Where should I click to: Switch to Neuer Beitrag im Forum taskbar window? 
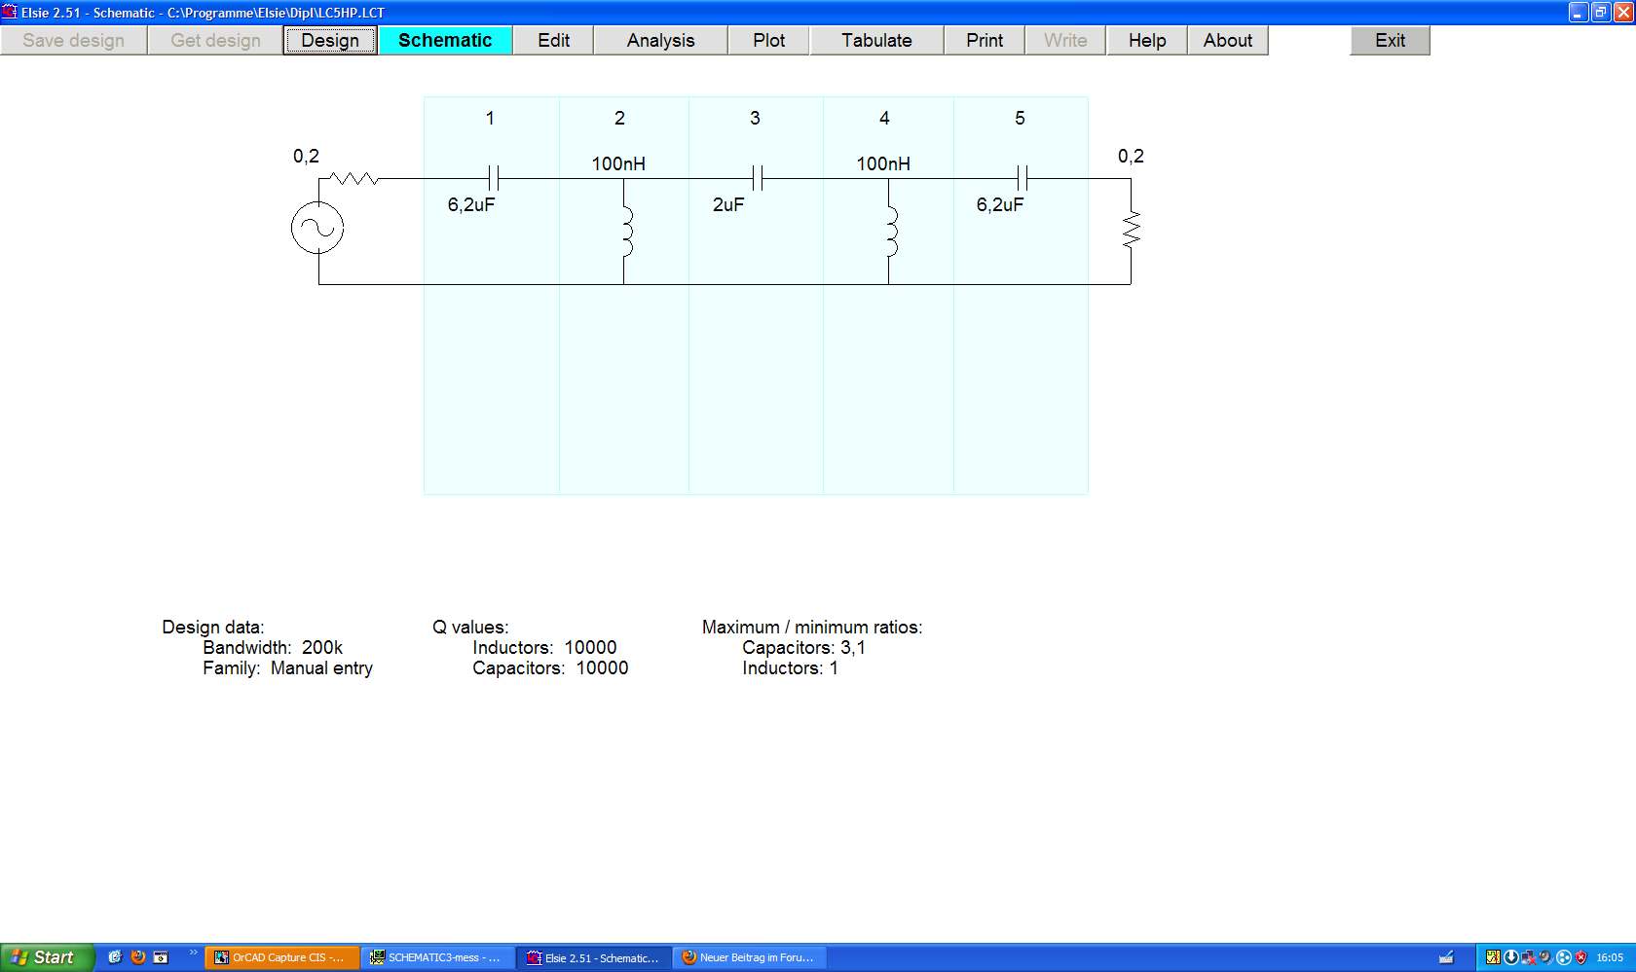(x=750, y=957)
